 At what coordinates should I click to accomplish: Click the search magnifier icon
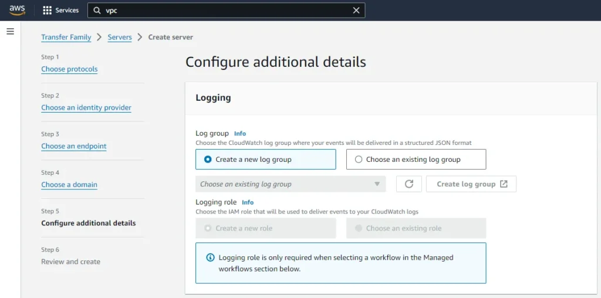coord(97,11)
